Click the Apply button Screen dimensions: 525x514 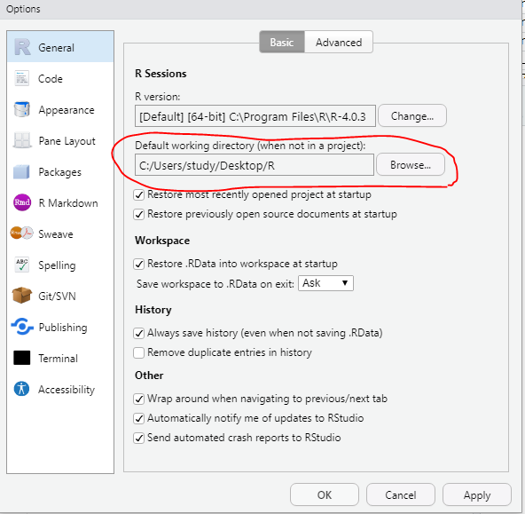(477, 494)
